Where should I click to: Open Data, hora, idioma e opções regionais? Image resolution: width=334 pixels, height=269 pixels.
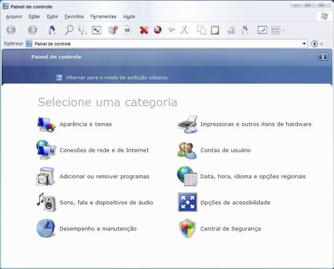pos(253,176)
